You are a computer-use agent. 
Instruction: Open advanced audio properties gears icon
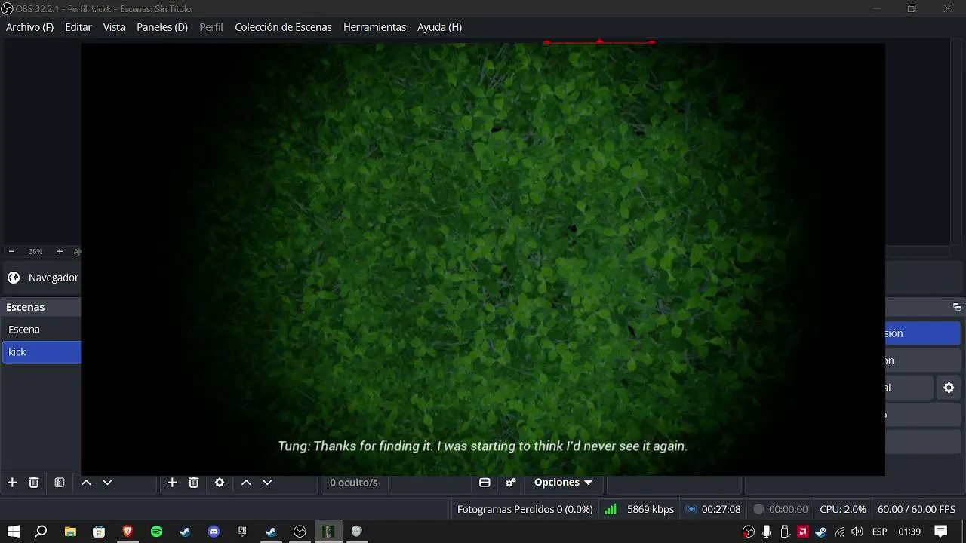coord(511,483)
